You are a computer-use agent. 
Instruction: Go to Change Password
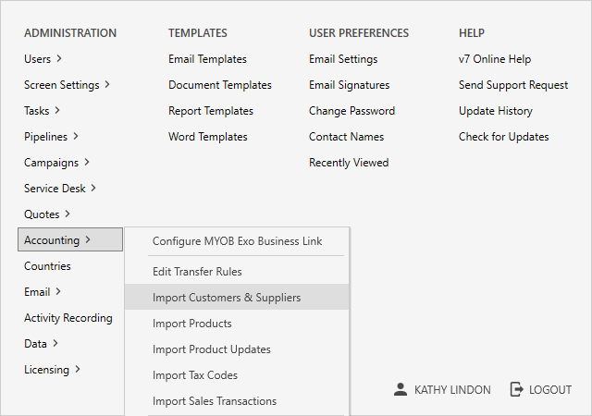pos(351,111)
